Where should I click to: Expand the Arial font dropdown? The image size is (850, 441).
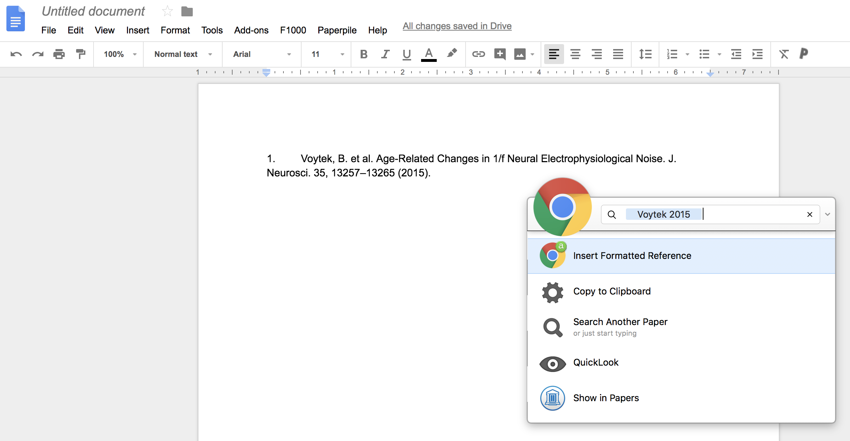click(x=262, y=54)
